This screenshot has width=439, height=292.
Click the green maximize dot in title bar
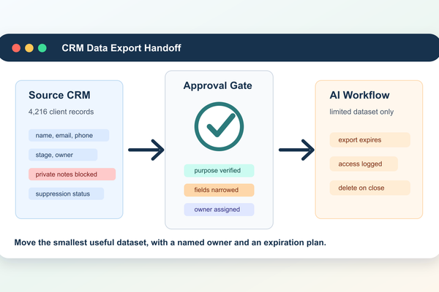pyautogui.click(x=42, y=48)
